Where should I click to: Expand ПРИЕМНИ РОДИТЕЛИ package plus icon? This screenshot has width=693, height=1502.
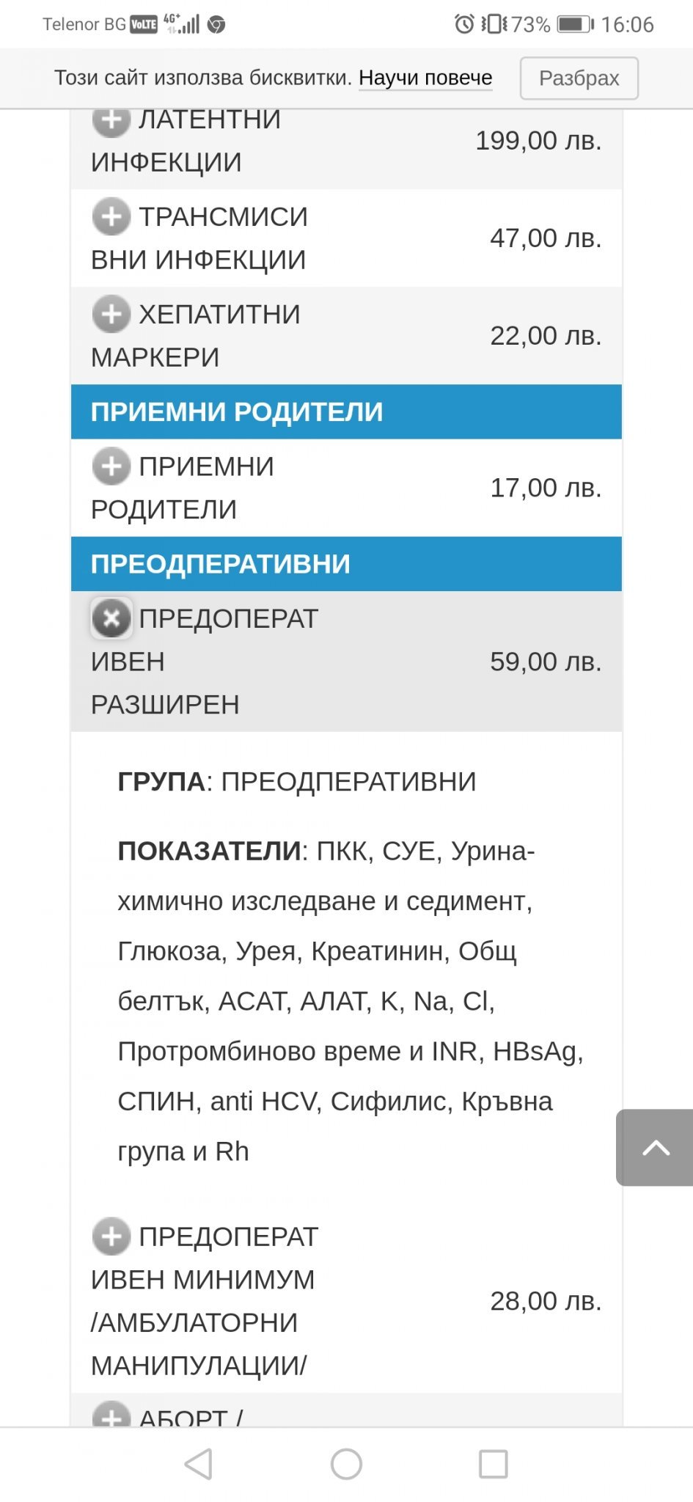coord(111,466)
